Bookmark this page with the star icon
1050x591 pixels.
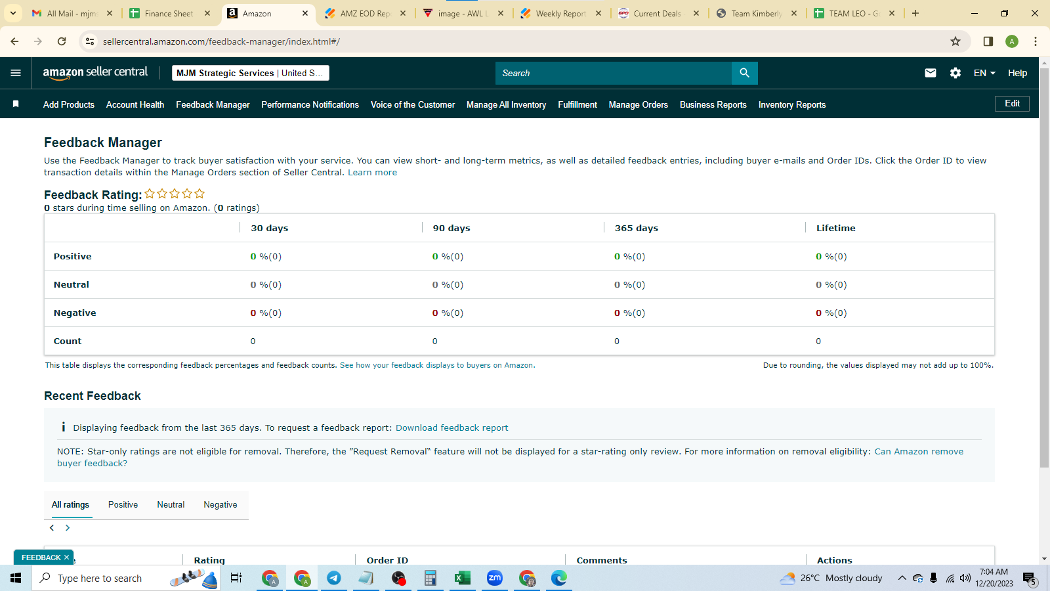pyautogui.click(x=955, y=41)
